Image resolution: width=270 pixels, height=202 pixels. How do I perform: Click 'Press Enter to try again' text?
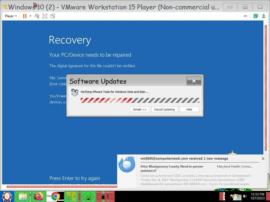(x=75, y=178)
